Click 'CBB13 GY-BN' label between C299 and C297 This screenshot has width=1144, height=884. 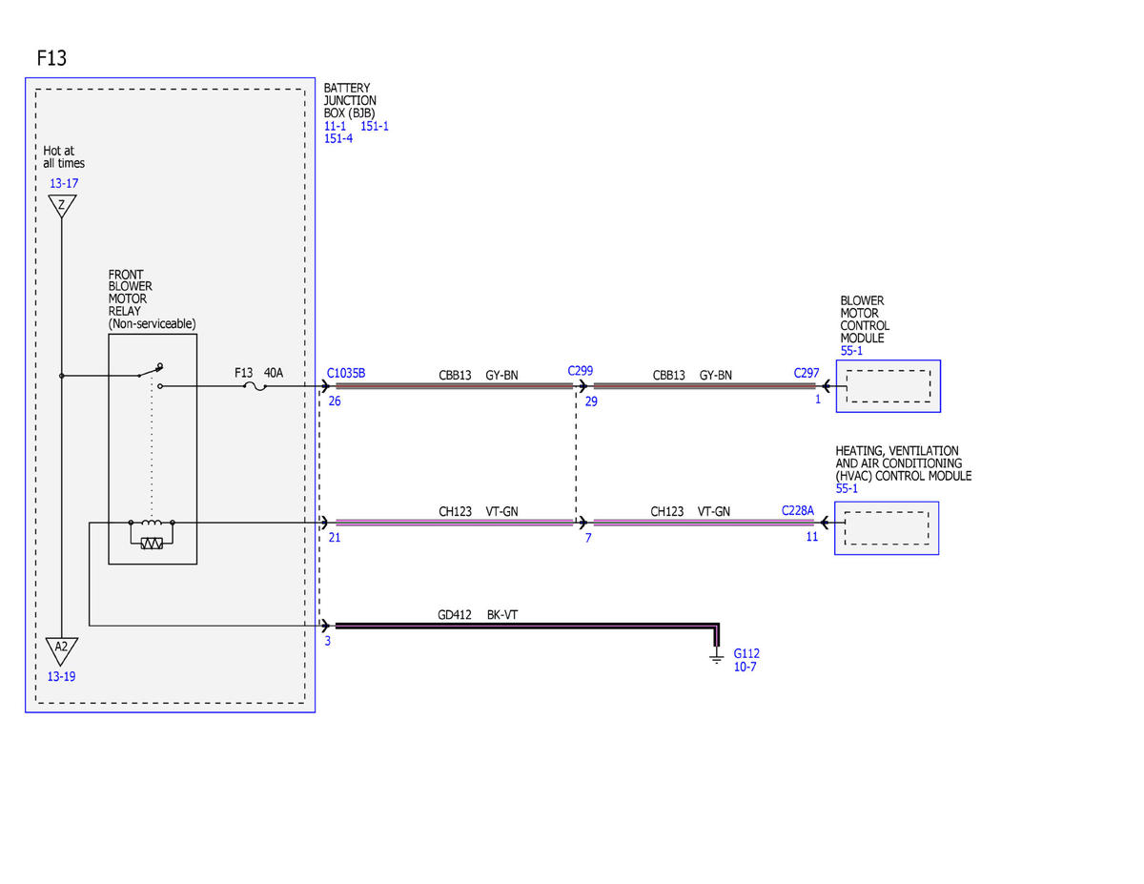(x=692, y=375)
